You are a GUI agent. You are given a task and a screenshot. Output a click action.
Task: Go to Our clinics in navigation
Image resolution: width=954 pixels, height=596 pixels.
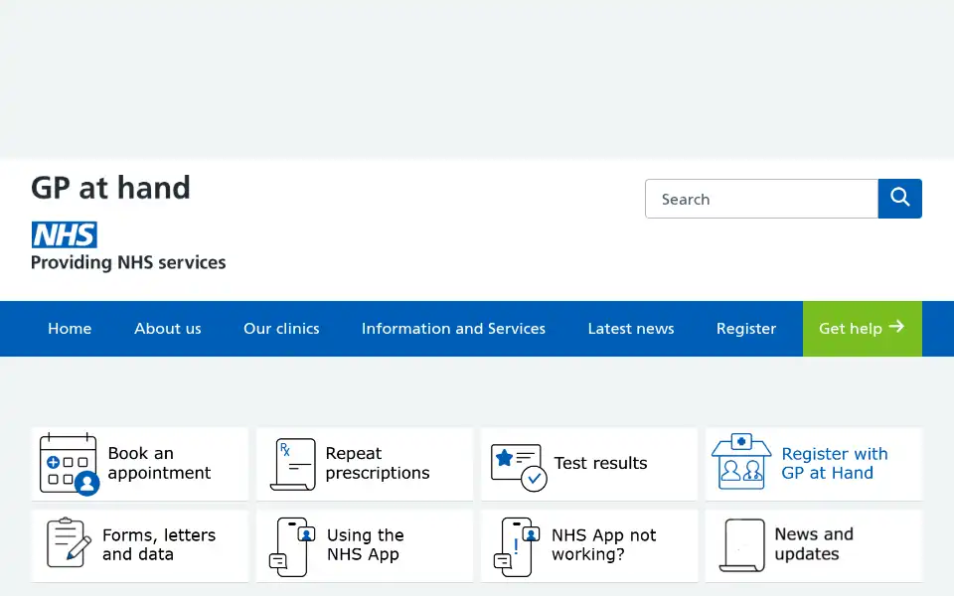[x=281, y=329]
